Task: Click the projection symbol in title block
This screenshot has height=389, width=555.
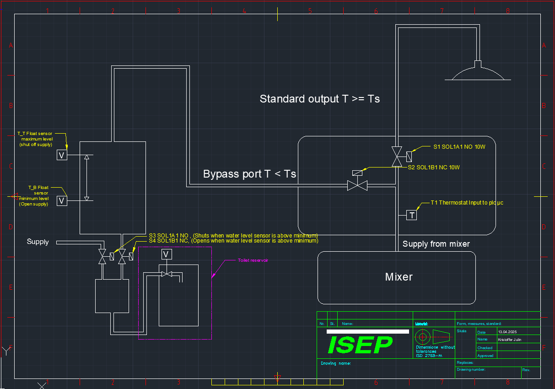Action: 432,337
